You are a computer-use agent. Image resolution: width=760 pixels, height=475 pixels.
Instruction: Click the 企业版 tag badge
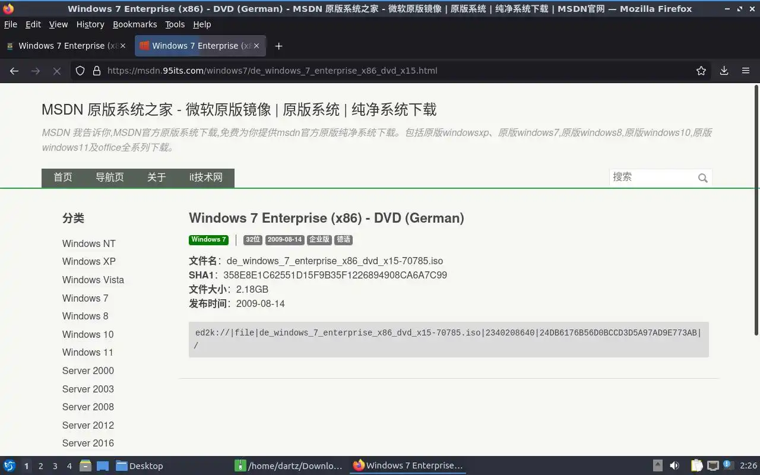click(x=319, y=240)
